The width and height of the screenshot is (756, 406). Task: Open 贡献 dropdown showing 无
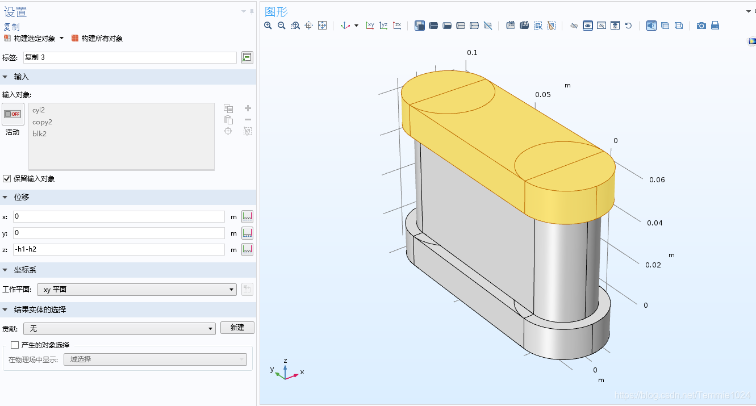[x=119, y=328]
